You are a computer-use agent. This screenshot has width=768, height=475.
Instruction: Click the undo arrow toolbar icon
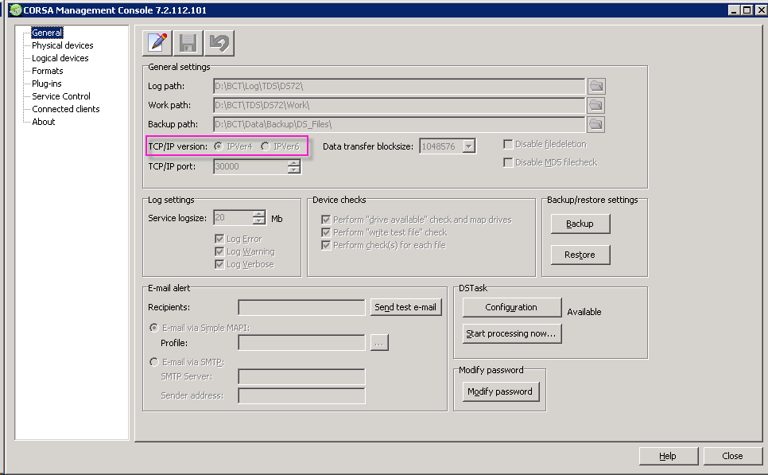[219, 43]
